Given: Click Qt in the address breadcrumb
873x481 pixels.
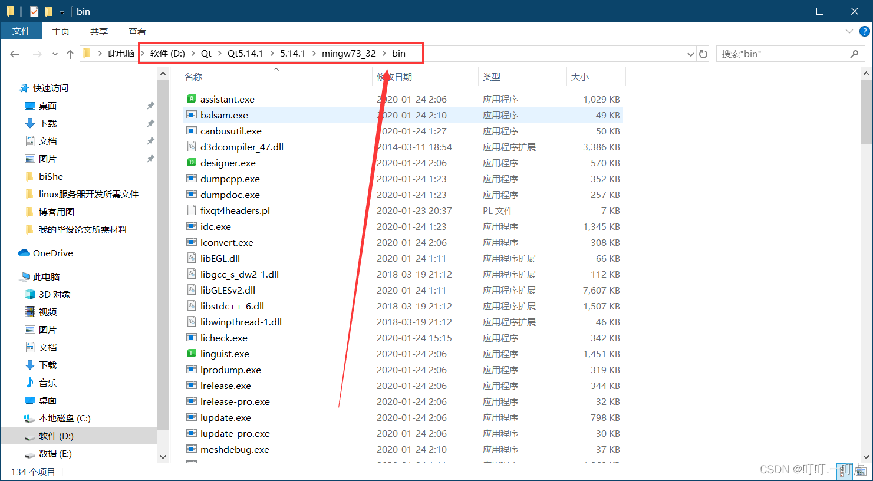Looking at the screenshot, I should point(206,54).
